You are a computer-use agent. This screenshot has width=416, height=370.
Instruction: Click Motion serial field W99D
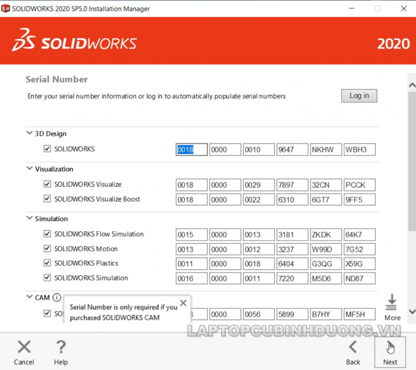pos(326,249)
